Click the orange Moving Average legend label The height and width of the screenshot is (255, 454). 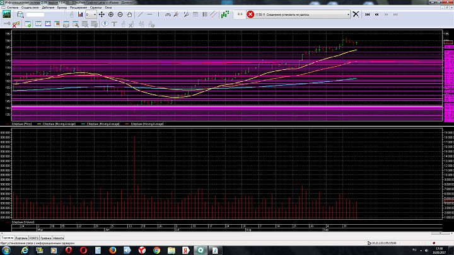[147, 124]
